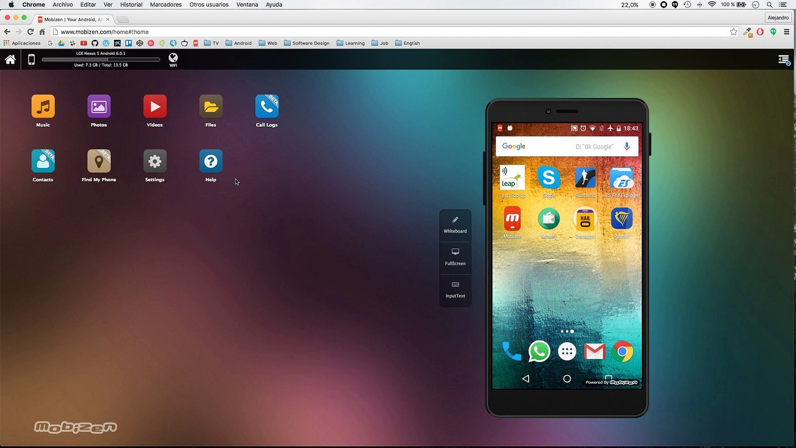Tap the Android back navigation button

525,378
